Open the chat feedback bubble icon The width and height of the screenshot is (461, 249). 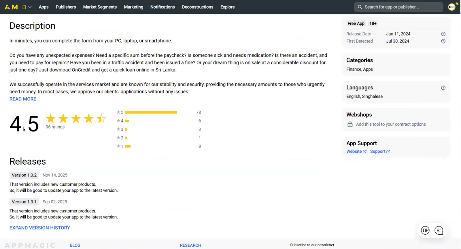439,230
